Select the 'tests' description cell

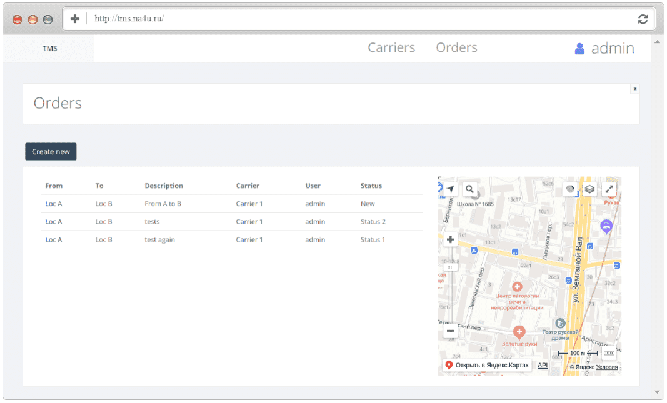[152, 221]
